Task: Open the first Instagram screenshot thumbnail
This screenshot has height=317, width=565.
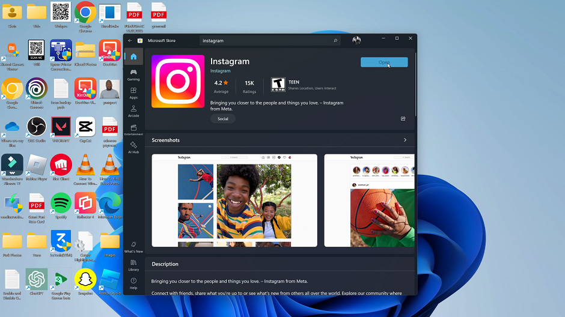Action: (234, 201)
